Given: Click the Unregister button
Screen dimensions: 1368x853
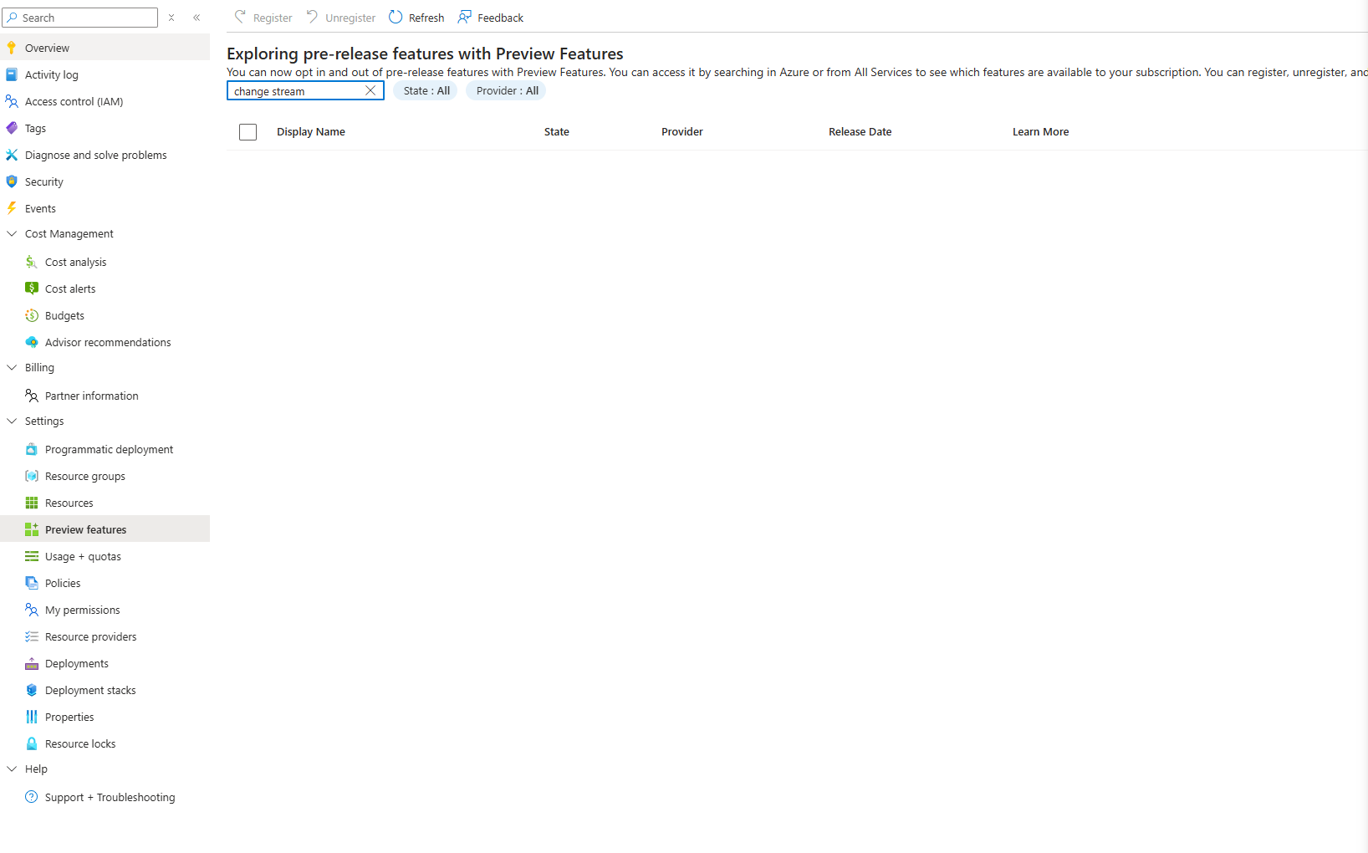Looking at the screenshot, I should [341, 18].
